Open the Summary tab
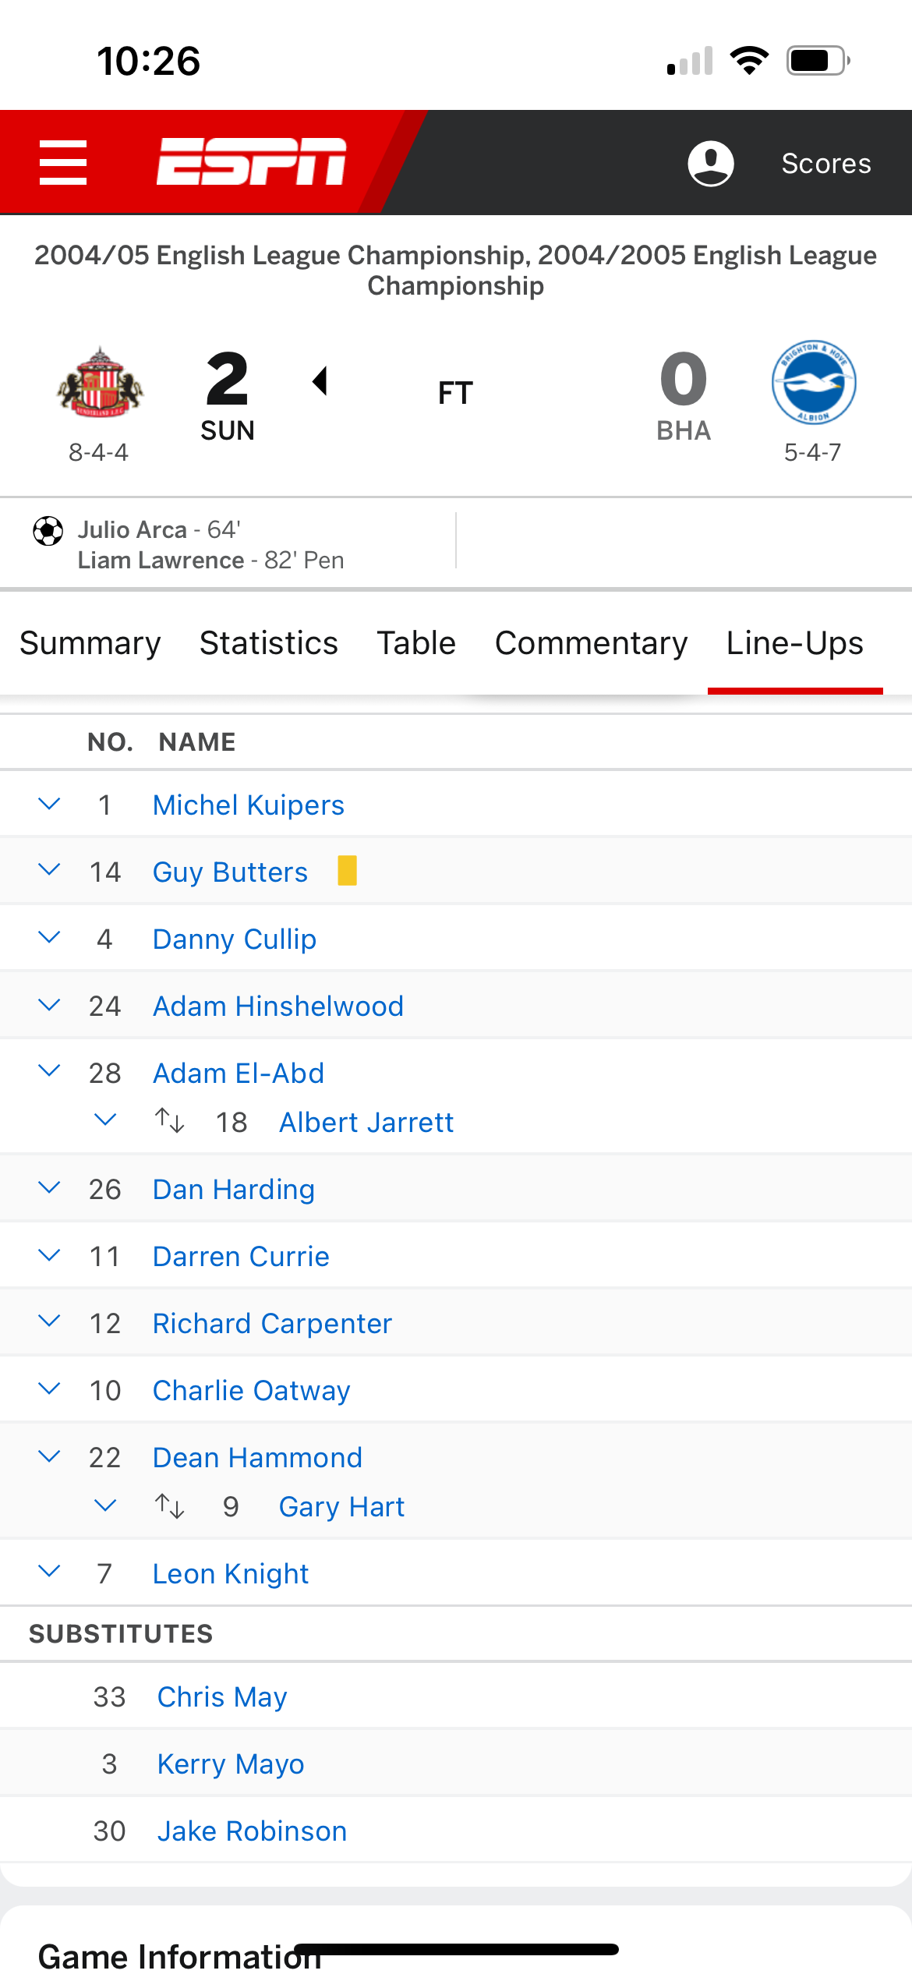912x1974 pixels. click(90, 643)
